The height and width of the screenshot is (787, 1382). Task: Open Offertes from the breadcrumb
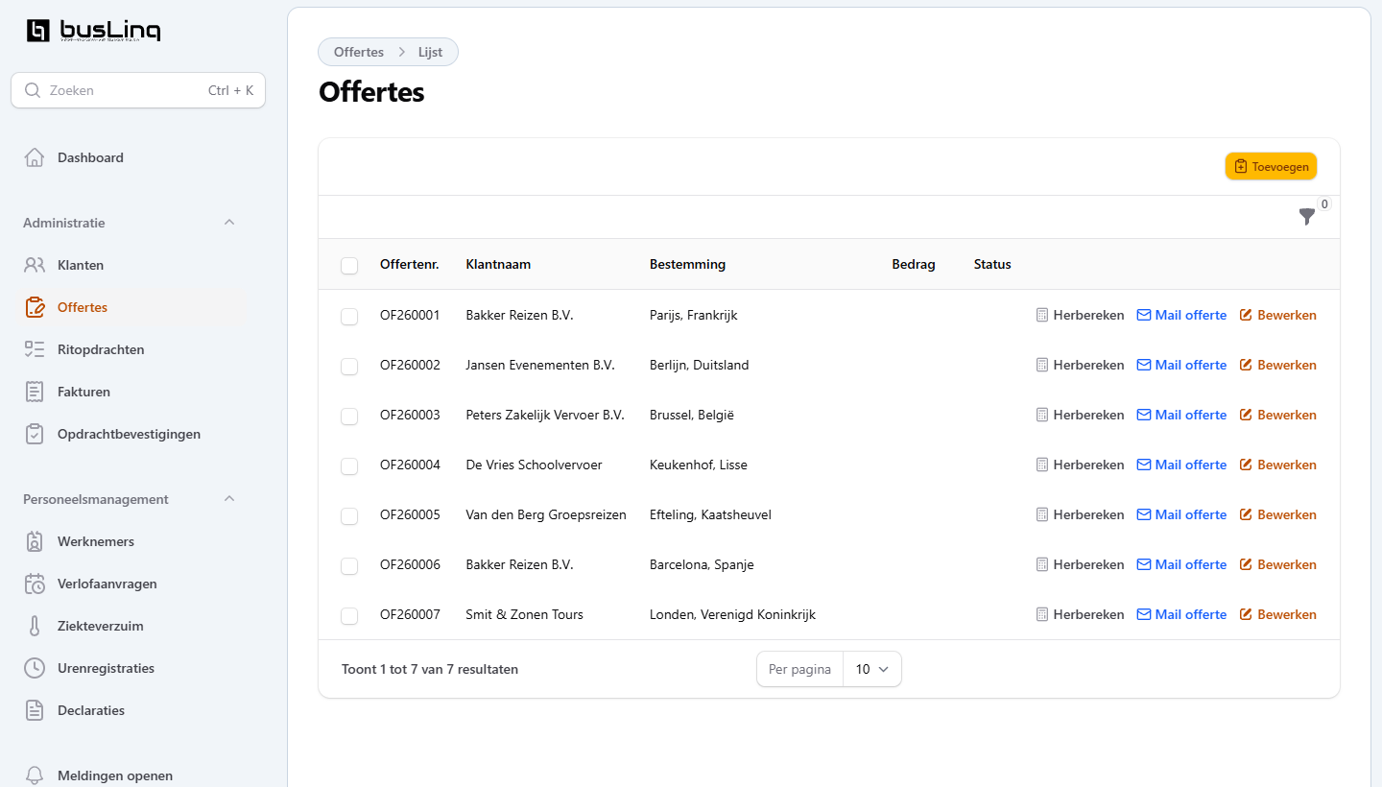point(357,52)
